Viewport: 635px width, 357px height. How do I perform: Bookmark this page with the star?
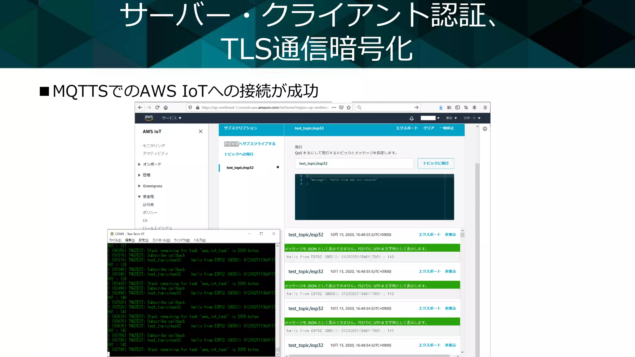(x=349, y=108)
